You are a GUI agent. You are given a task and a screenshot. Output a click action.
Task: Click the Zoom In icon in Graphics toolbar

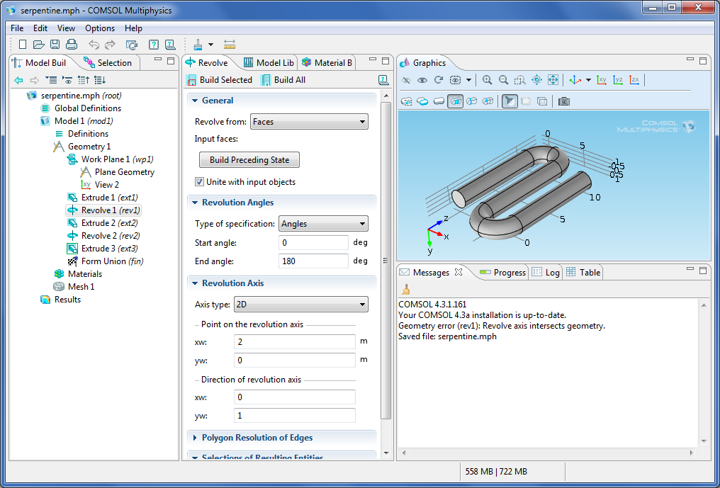(487, 80)
